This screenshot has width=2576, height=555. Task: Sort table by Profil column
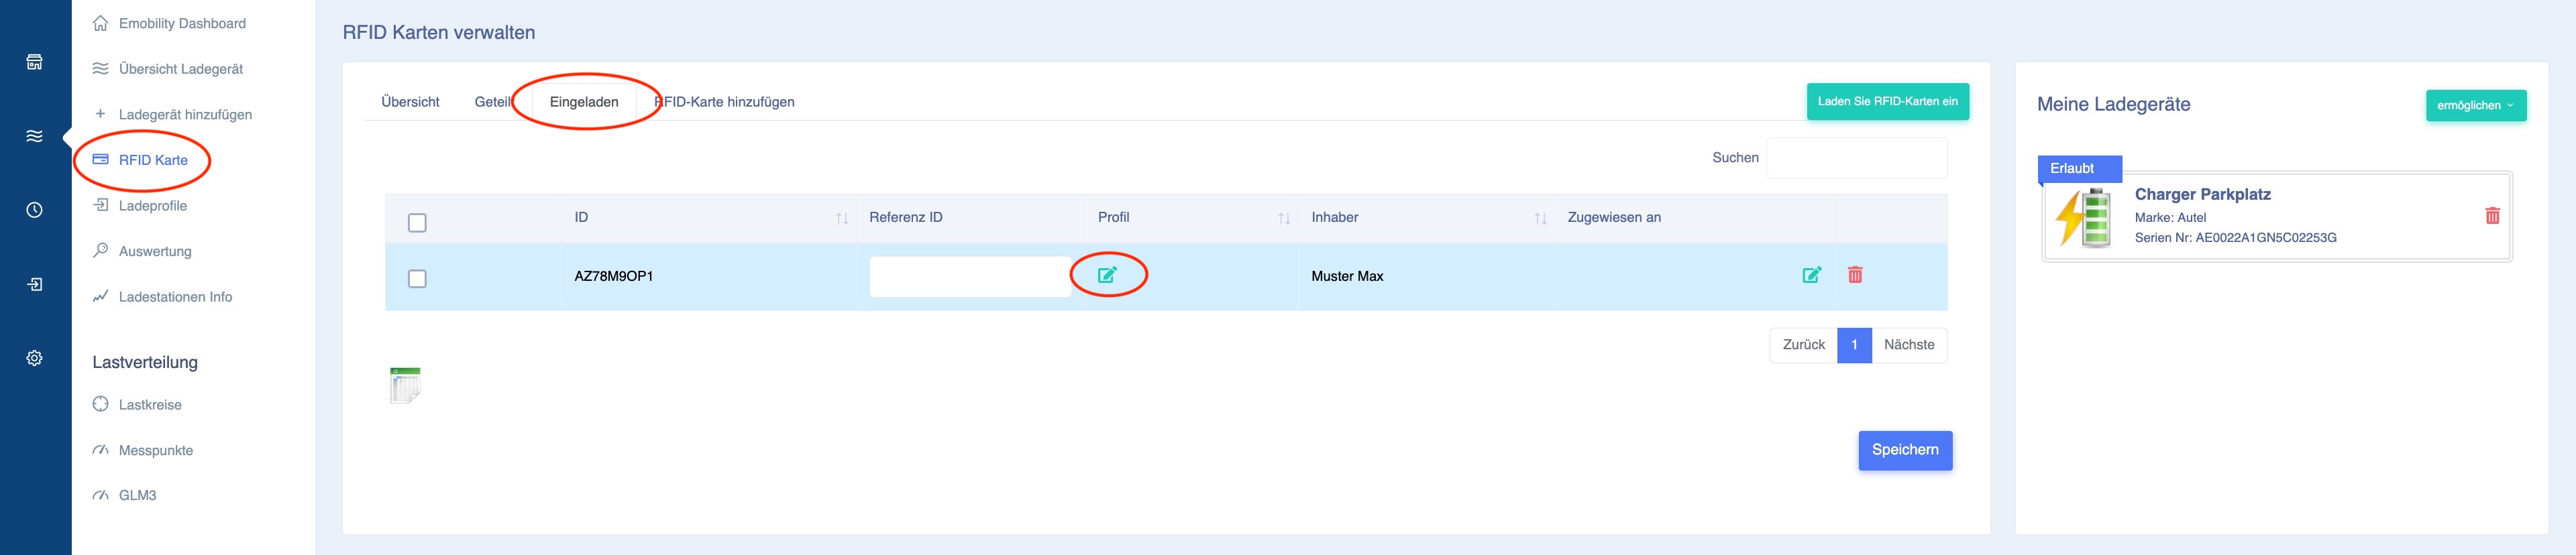click(x=1284, y=218)
